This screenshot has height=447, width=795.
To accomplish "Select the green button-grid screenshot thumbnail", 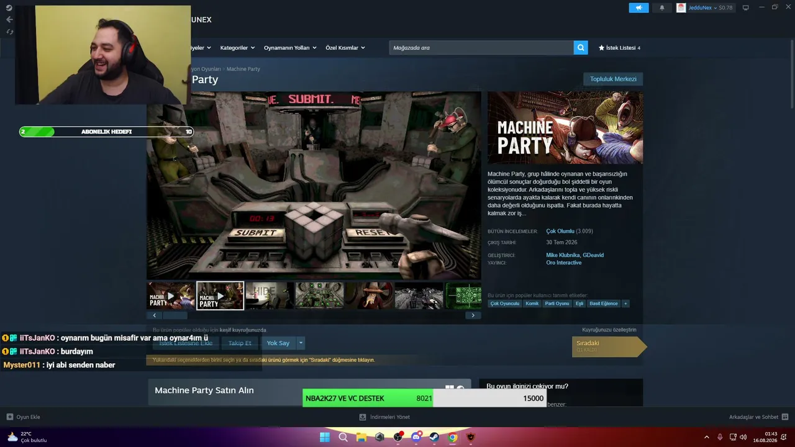I will click(x=319, y=296).
